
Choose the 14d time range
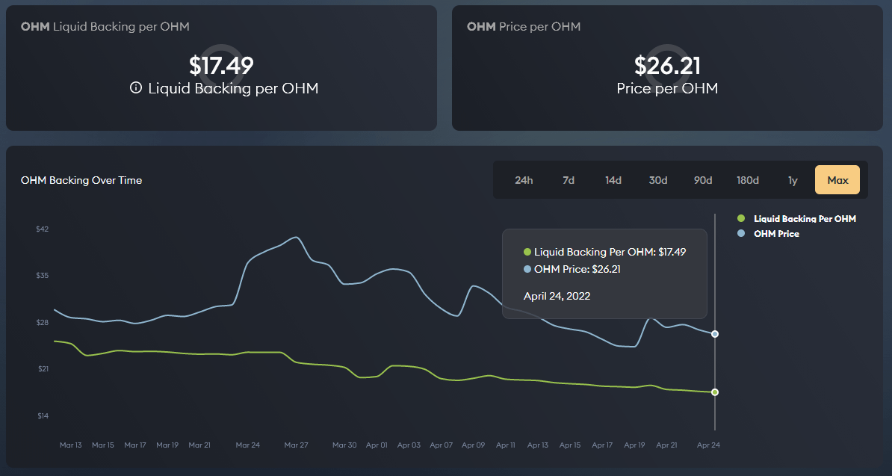(613, 180)
